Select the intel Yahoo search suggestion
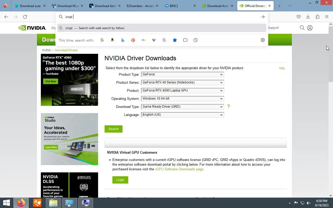This screenshot has height=208, width=333. pos(162,28)
